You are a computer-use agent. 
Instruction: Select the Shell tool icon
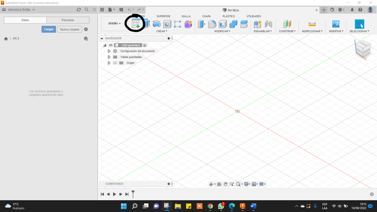click(x=223, y=24)
